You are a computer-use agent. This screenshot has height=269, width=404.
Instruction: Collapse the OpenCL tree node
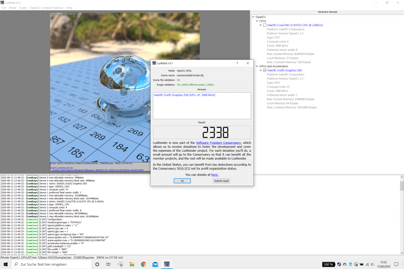(x=253, y=17)
